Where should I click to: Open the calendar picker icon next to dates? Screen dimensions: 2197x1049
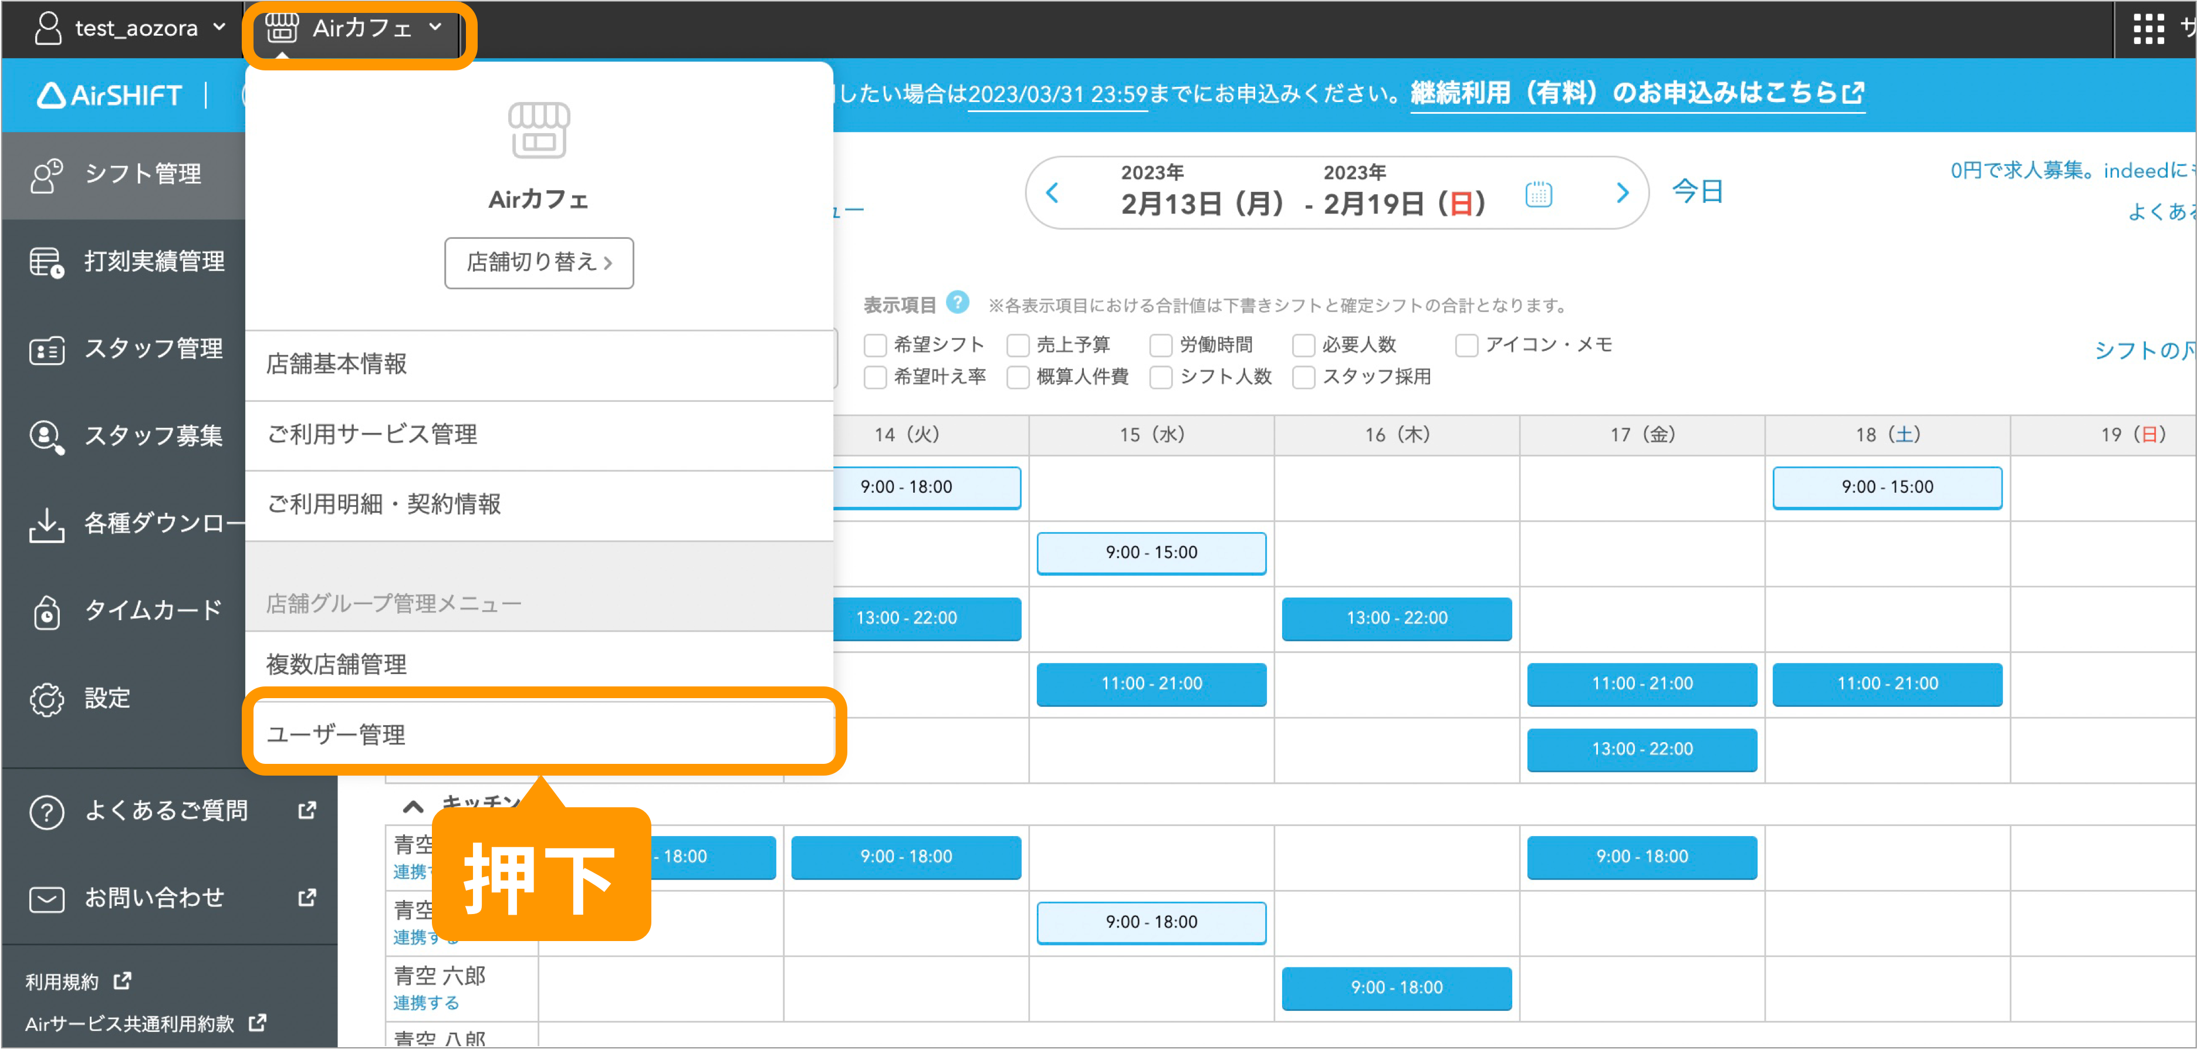tap(1538, 194)
